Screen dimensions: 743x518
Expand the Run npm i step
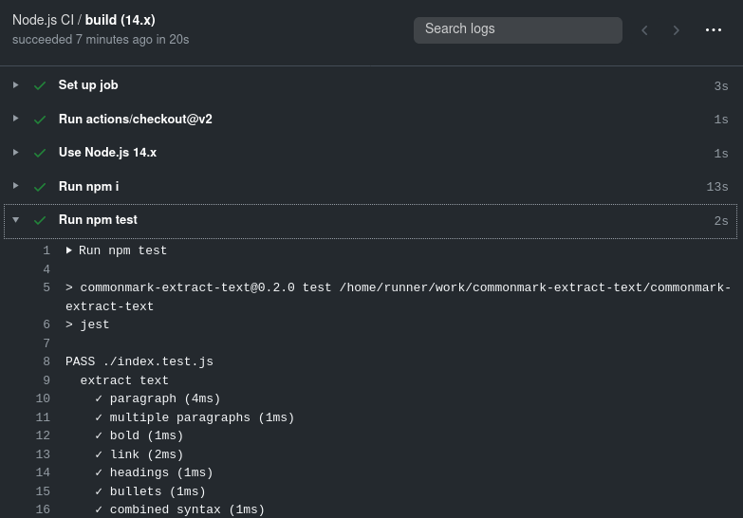(16, 186)
